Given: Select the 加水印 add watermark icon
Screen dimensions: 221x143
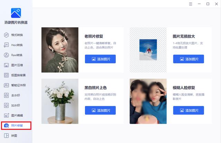Looking at the screenshot, I should (6, 105).
